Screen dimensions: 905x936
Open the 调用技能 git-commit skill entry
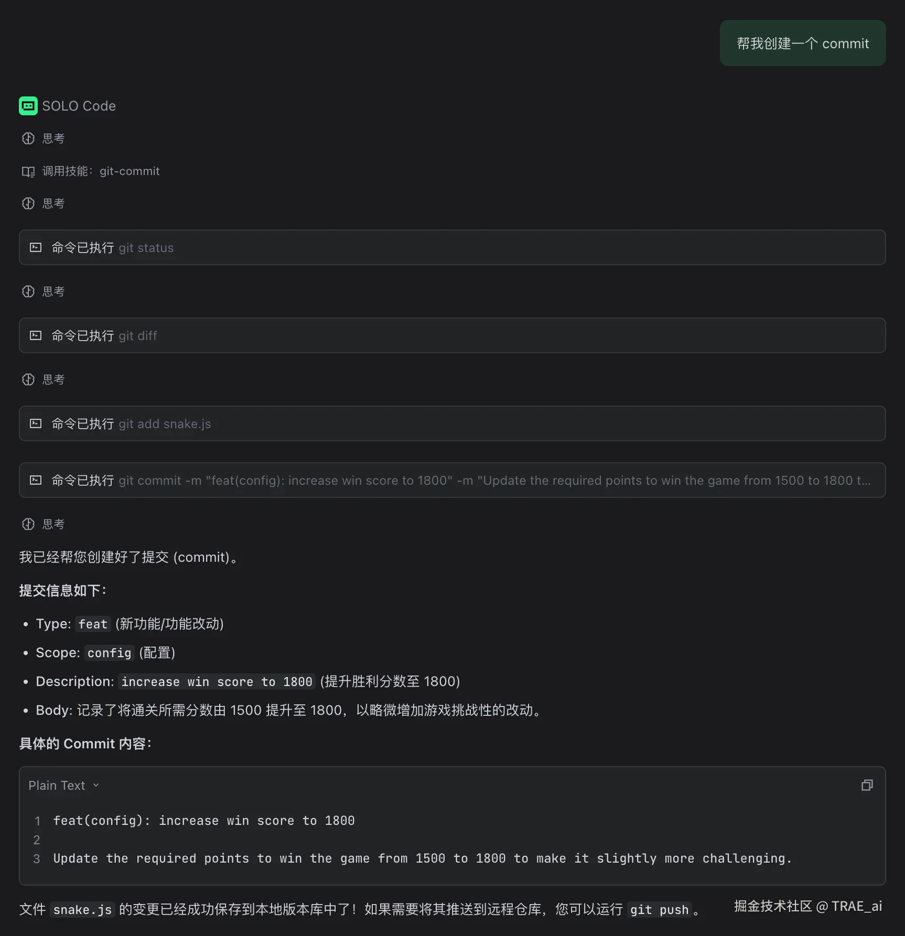coord(100,171)
